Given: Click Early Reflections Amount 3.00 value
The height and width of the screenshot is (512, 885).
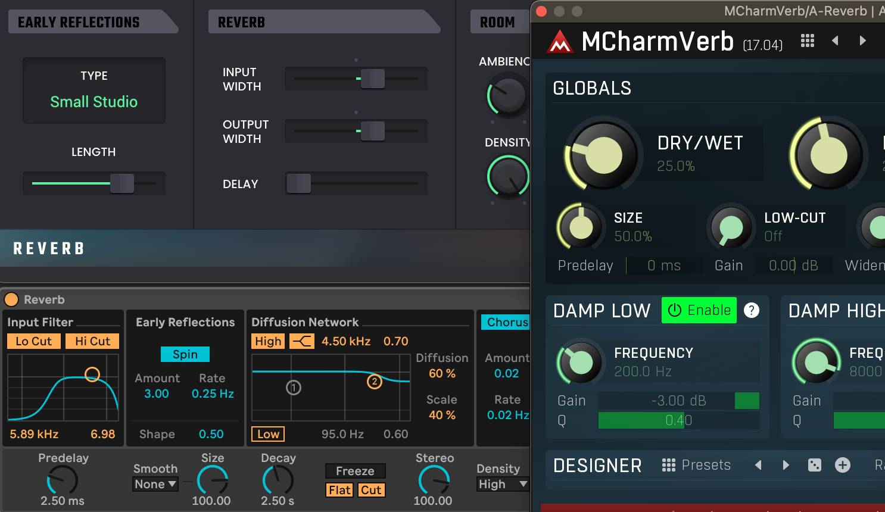Looking at the screenshot, I should [157, 394].
